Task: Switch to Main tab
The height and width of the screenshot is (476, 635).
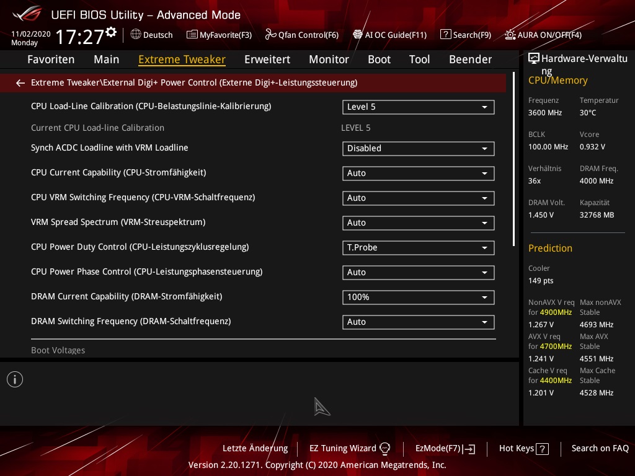Action: [x=107, y=59]
